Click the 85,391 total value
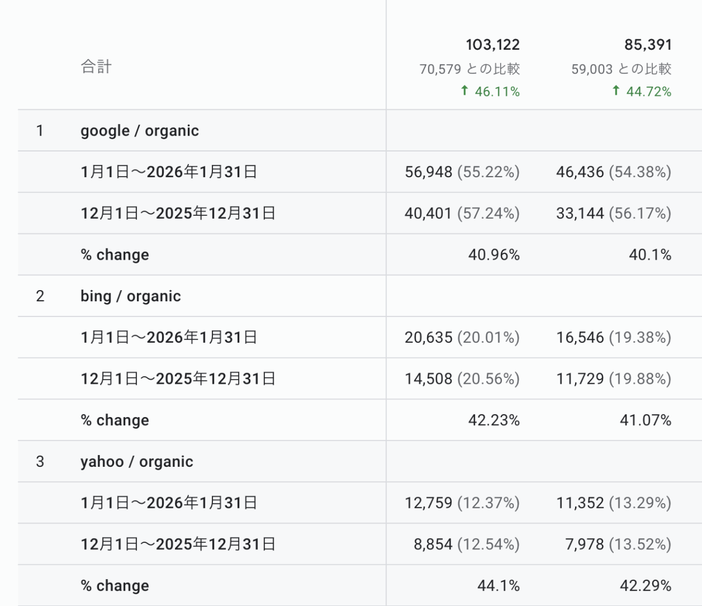Image resolution: width=702 pixels, height=606 pixels. (648, 44)
